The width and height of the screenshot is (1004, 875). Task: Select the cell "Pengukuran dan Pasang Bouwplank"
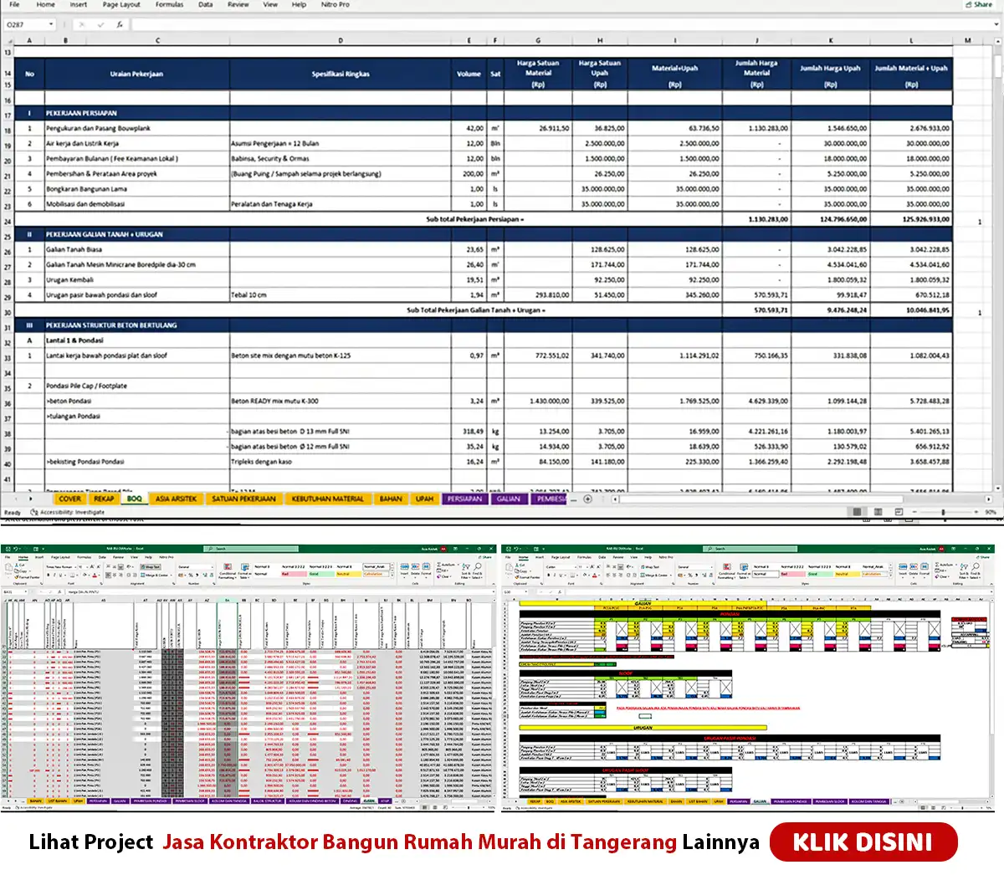tap(137, 129)
